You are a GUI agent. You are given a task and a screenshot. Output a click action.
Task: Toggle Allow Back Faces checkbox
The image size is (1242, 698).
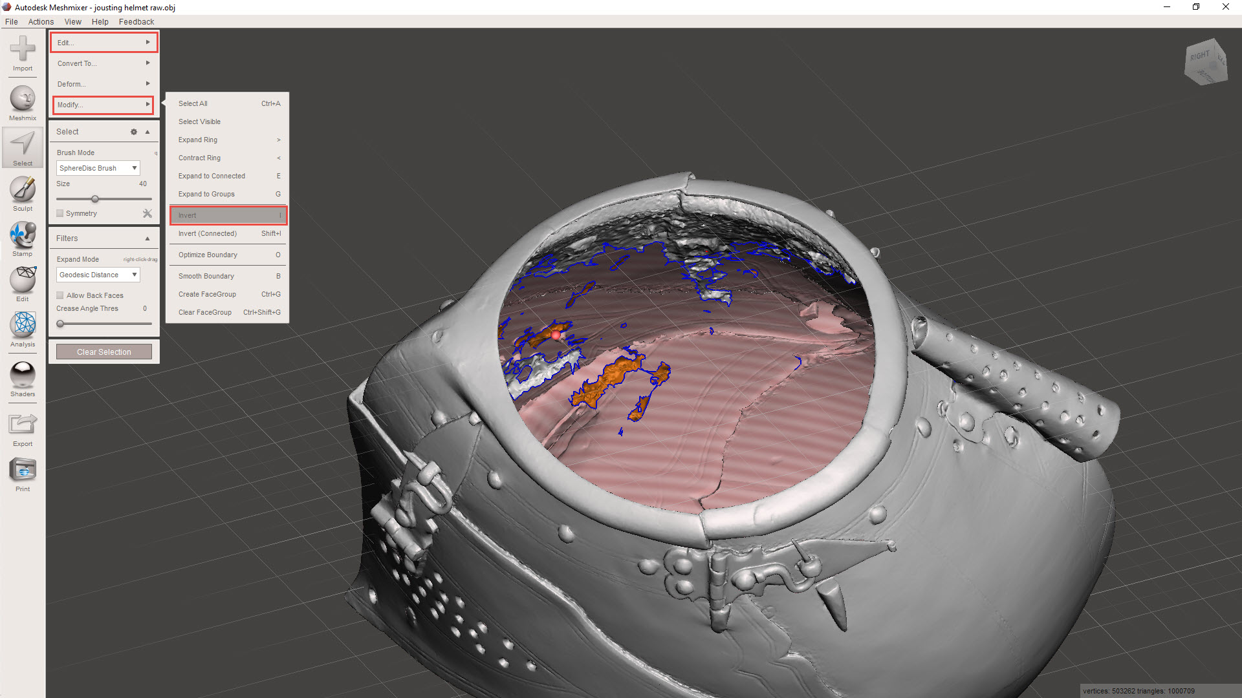(x=60, y=295)
